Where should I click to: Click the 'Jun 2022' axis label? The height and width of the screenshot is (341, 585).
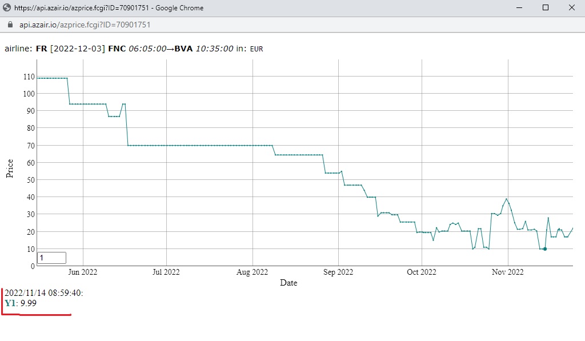point(82,272)
